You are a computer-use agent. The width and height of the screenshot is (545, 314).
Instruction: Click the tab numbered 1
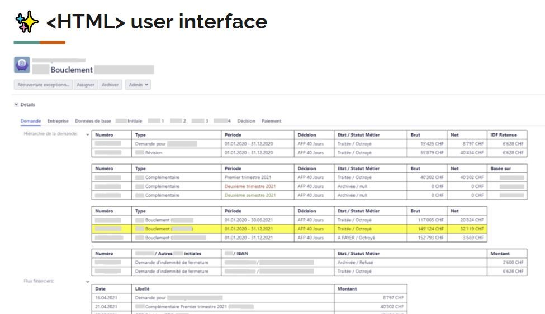pos(156,121)
